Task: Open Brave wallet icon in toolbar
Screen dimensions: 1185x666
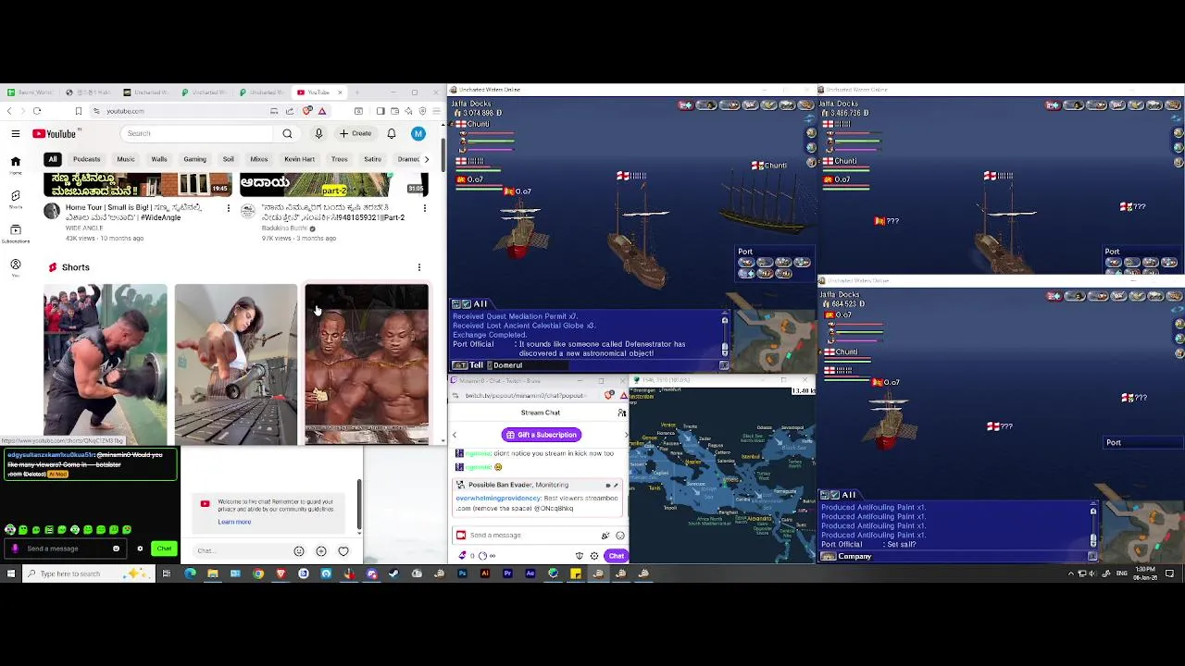Action: 394,111
